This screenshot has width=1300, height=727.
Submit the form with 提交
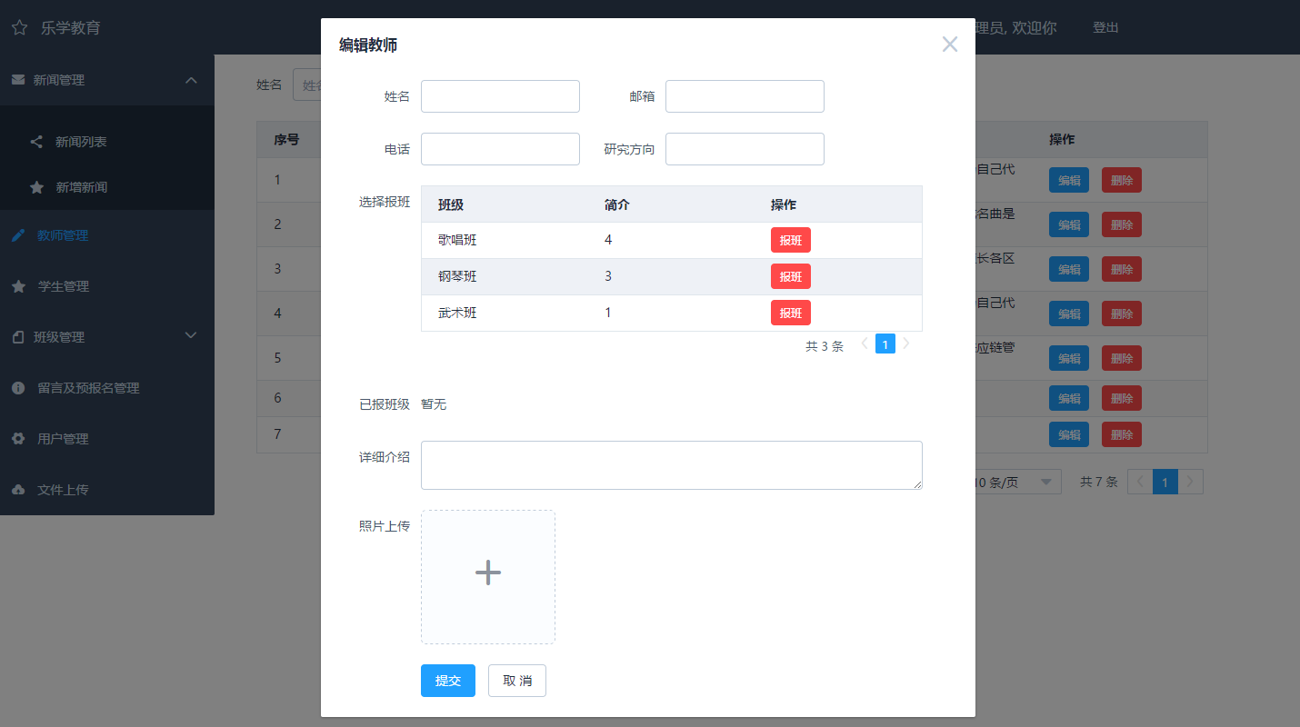pyautogui.click(x=448, y=681)
